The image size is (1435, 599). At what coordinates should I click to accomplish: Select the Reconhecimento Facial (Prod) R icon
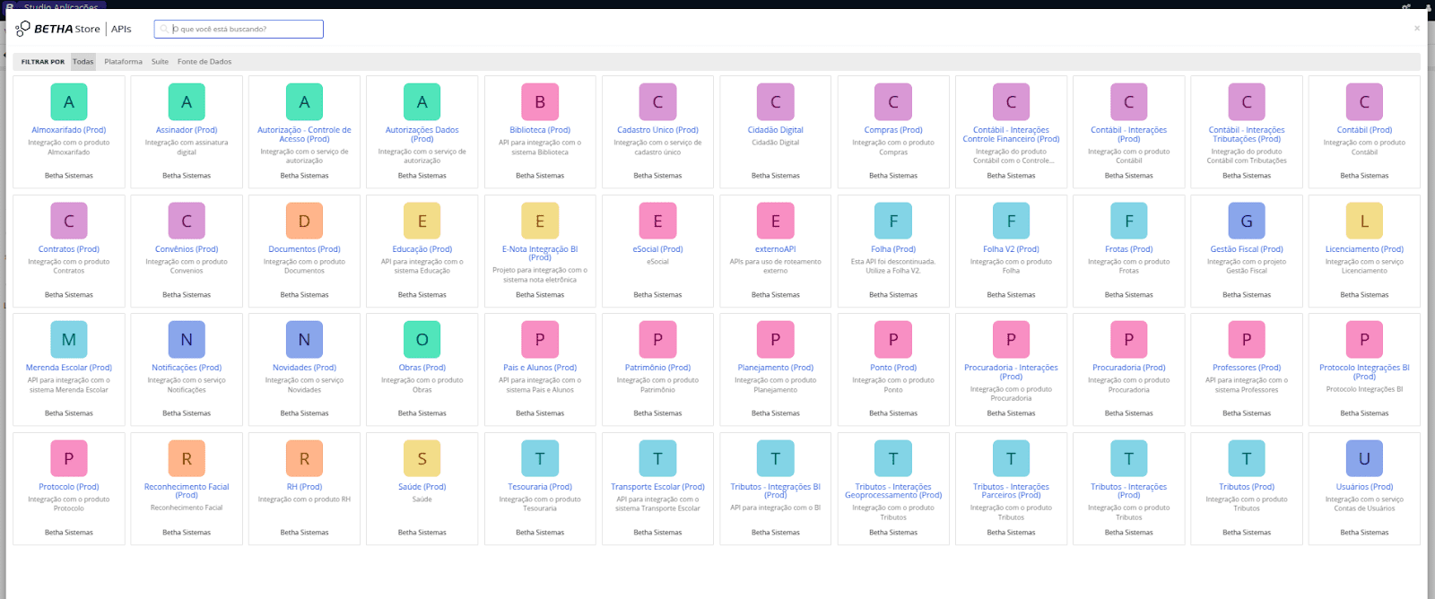click(x=187, y=459)
